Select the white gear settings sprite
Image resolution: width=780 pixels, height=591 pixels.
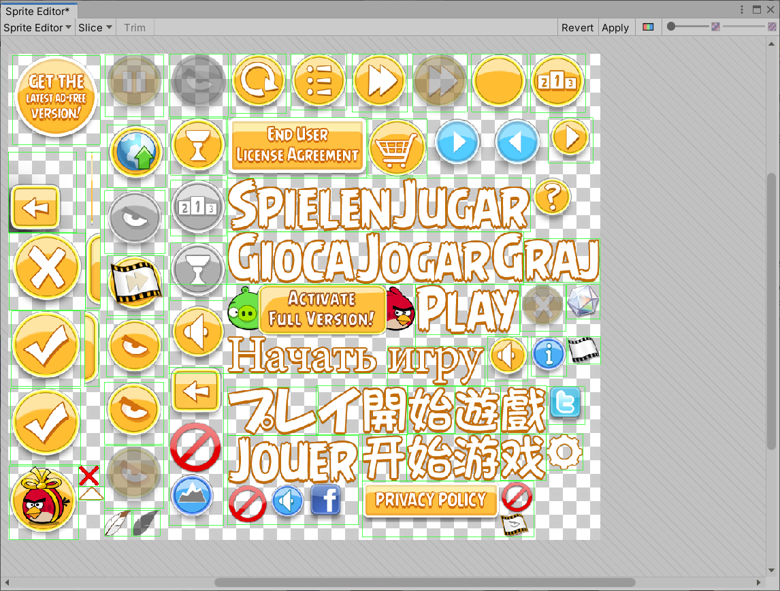pos(565,451)
